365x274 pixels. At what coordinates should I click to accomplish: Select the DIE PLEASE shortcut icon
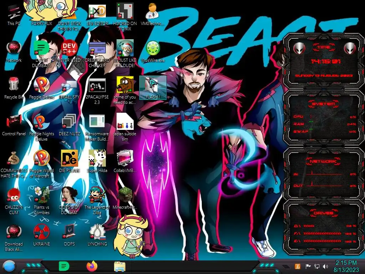click(70, 162)
